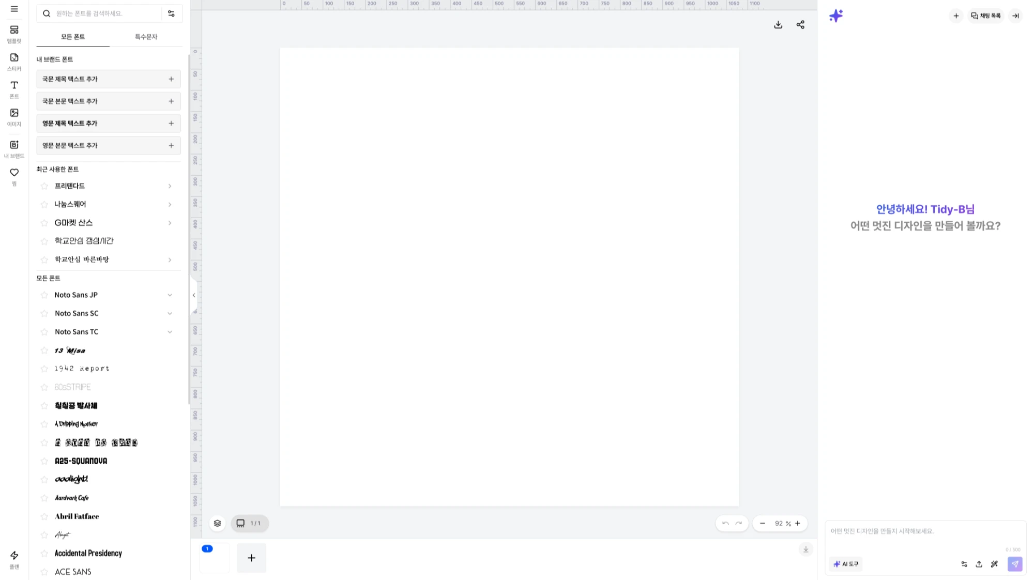Screen dimensions: 1034x580
Task: Click the upload icon in chat box
Action: coord(979,564)
